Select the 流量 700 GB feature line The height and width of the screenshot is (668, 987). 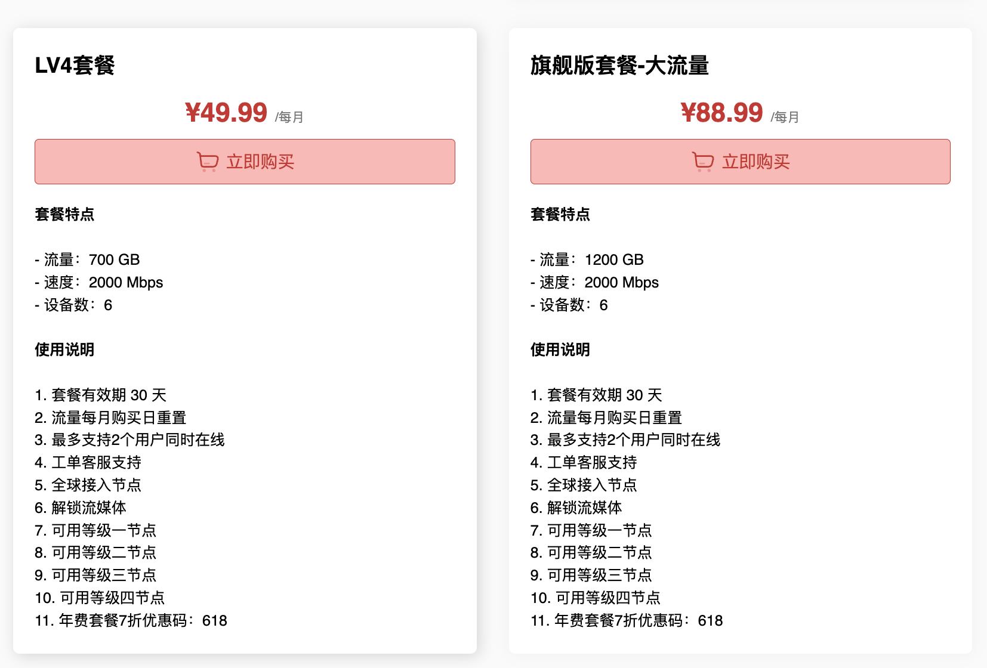(x=87, y=259)
